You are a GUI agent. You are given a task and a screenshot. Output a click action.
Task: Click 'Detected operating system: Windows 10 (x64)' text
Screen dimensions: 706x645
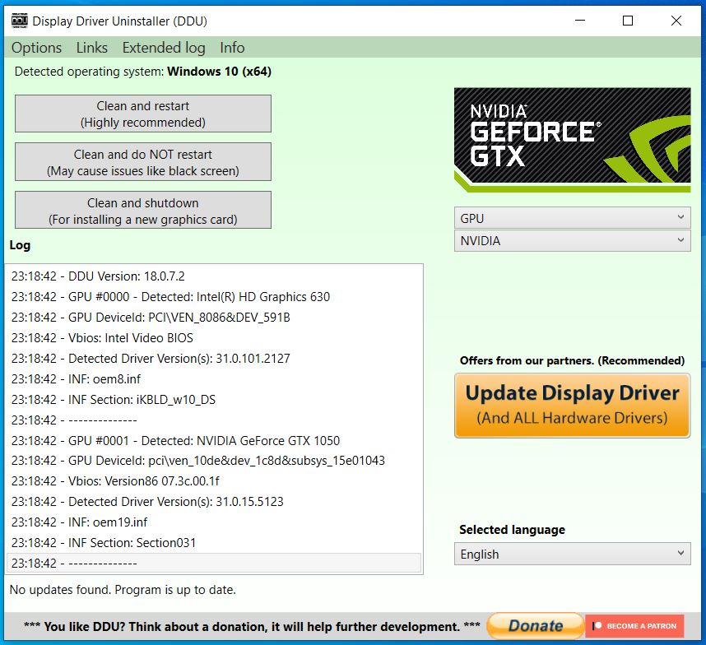tap(142, 72)
